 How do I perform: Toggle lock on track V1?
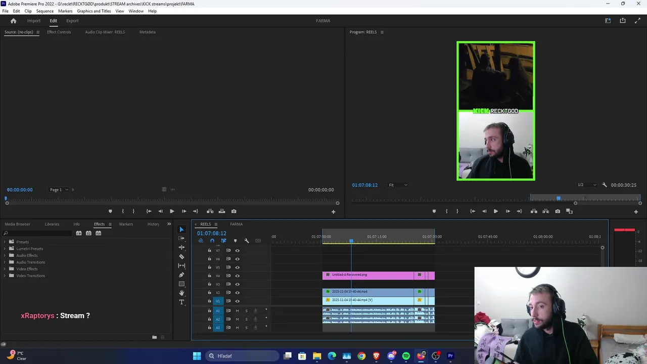pos(209,301)
